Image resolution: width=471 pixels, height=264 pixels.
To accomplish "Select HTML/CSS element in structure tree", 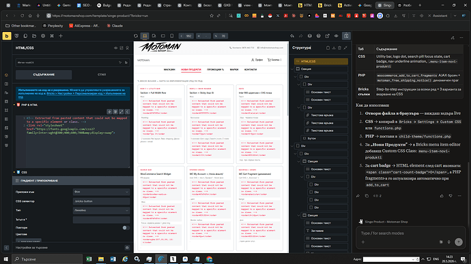I will click(x=321, y=61).
